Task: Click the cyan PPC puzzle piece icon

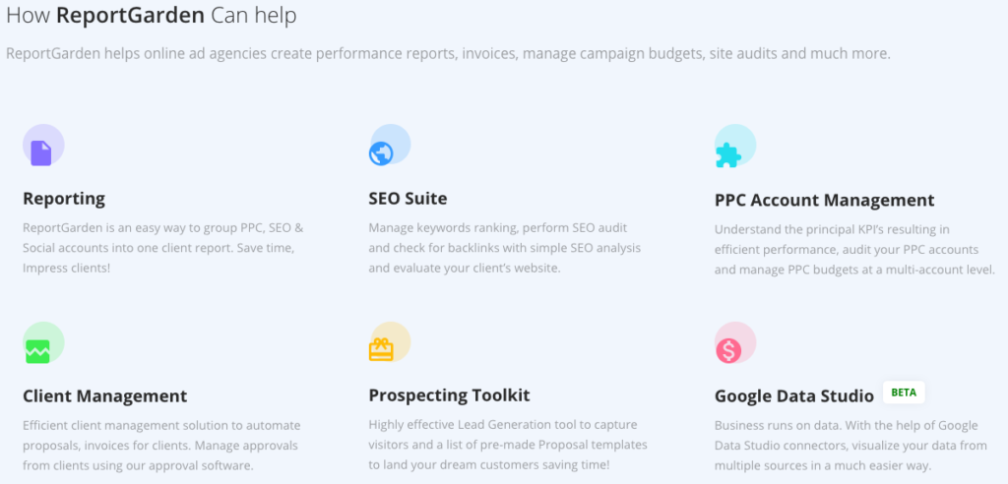Action: (x=727, y=154)
